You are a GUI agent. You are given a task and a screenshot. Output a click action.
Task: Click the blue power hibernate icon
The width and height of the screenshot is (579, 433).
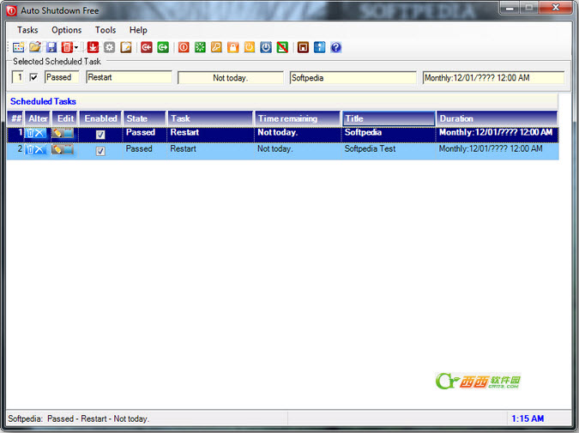pos(266,47)
